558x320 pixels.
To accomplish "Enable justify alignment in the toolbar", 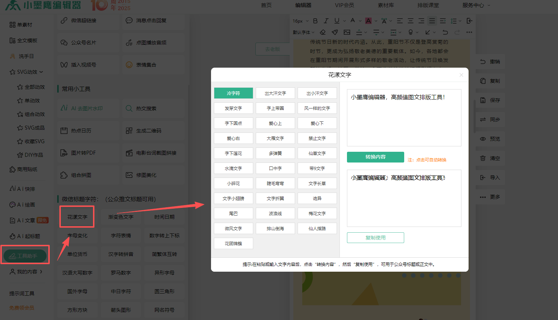I will coord(432,21).
